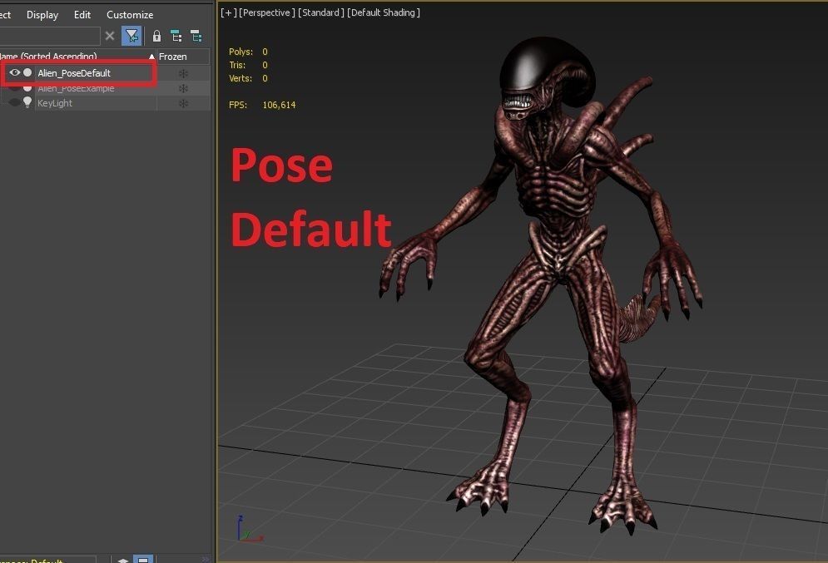Open the Edit menu
Viewport: 828px width, 563px height.
coord(82,15)
